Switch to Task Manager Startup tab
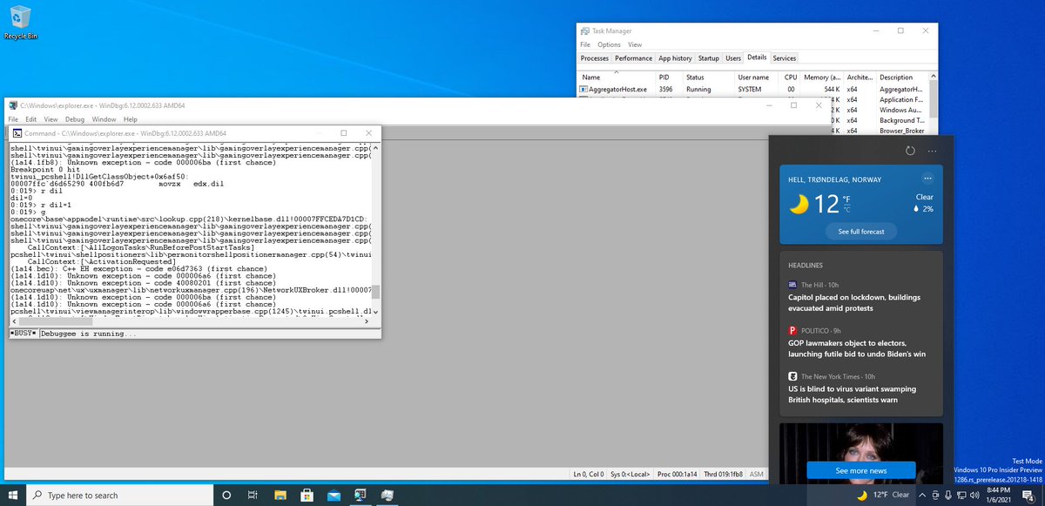This screenshot has width=1045, height=506. (709, 58)
